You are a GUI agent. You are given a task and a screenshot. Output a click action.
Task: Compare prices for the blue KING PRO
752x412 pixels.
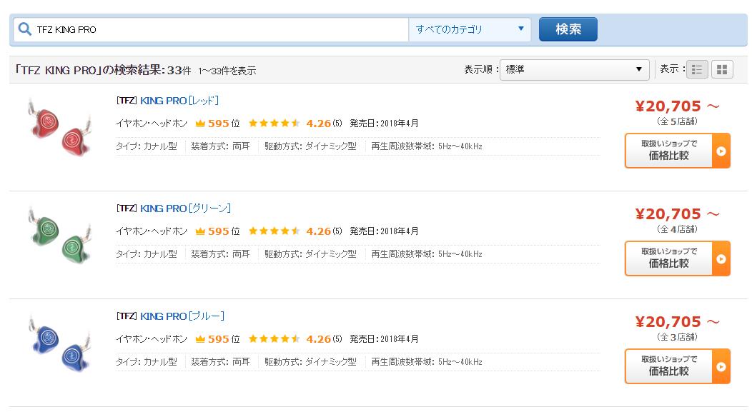[x=677, y=366]
